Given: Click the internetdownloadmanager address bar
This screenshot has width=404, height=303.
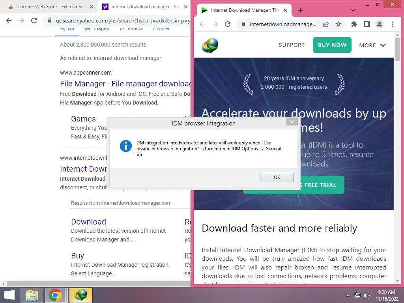Looking at the screenshot, I should (283, 24).
